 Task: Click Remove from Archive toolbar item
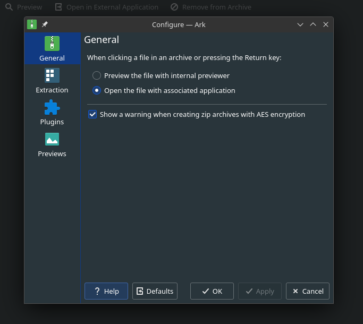[x=211, y=7]
